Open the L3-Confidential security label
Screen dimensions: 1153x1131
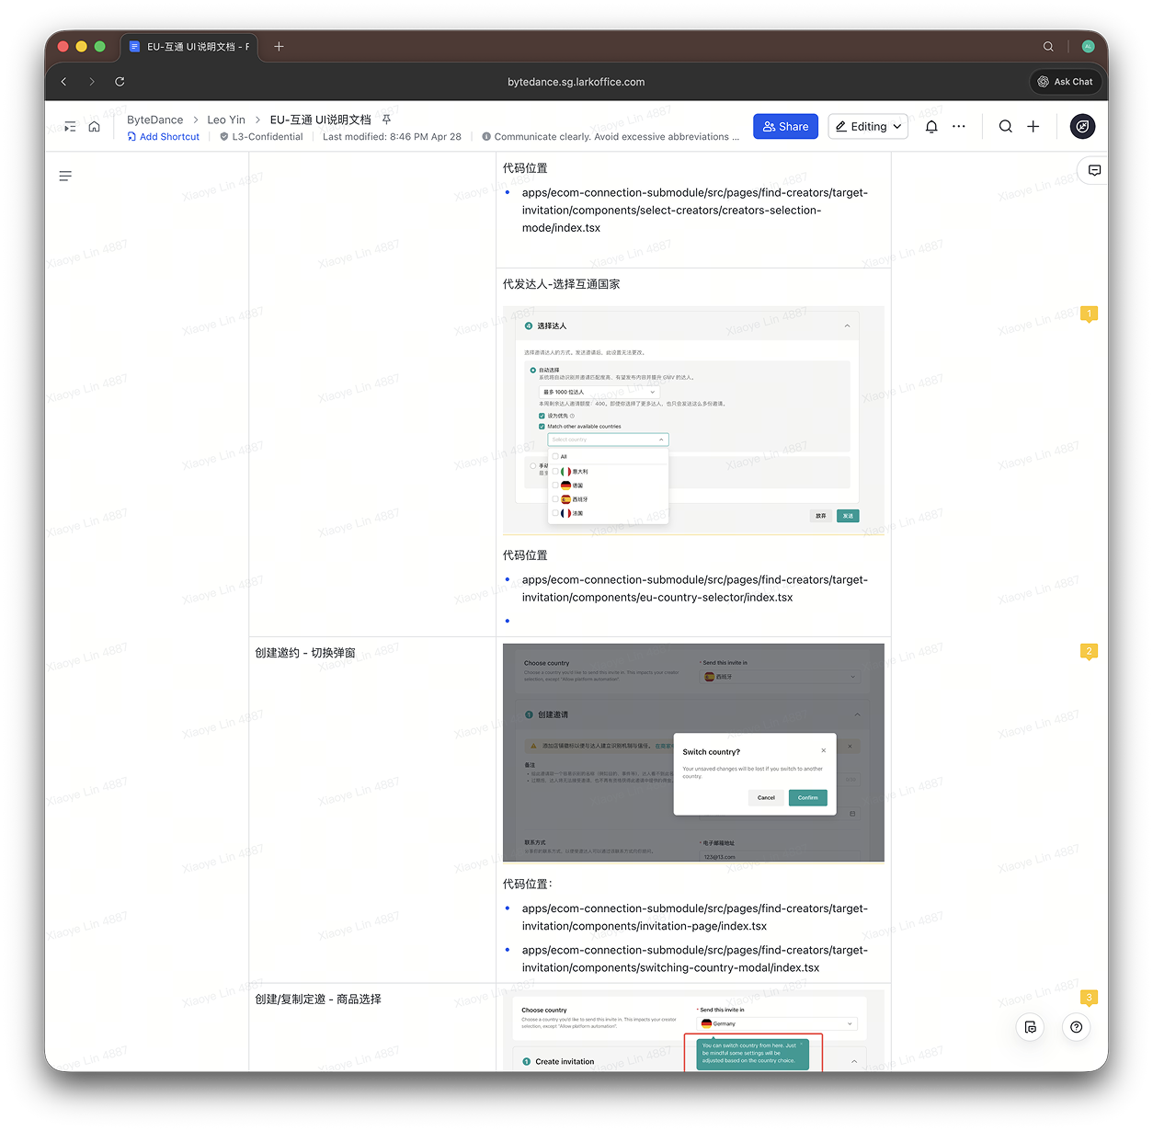(x=261, y=137)
